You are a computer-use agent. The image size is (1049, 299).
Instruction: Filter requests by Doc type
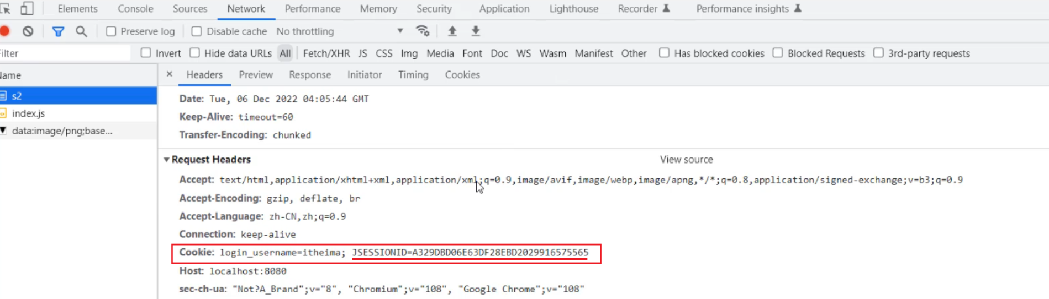tap(499, 53)
